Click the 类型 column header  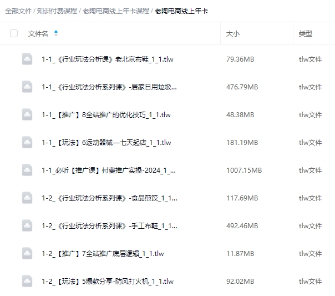[305, 34]
